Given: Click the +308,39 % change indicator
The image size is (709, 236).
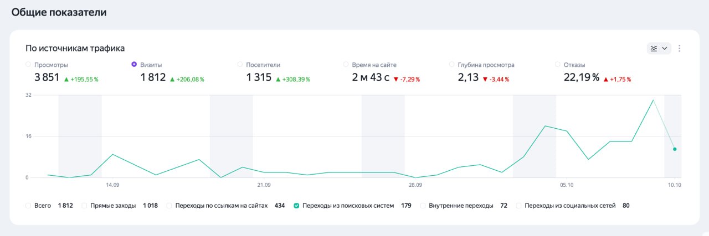Looking at the screenshot, I should coord(293,80).
